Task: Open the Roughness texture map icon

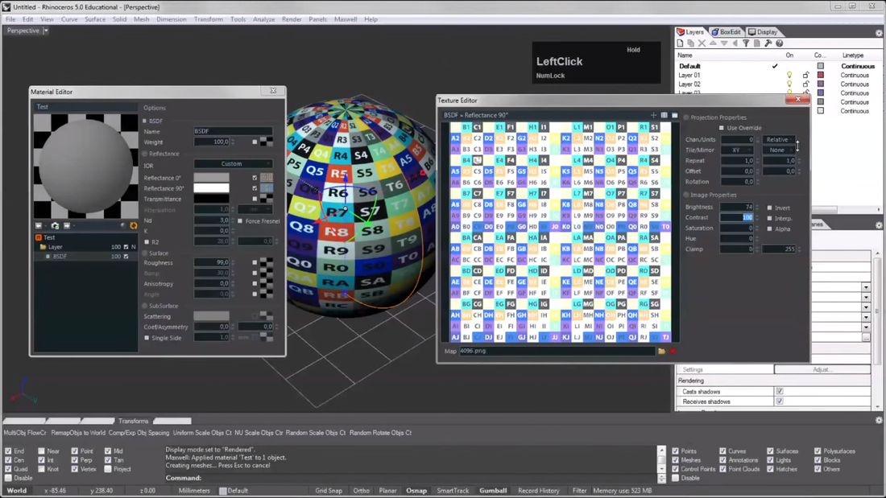Action: pyautogui.click(x=266, y=262)
